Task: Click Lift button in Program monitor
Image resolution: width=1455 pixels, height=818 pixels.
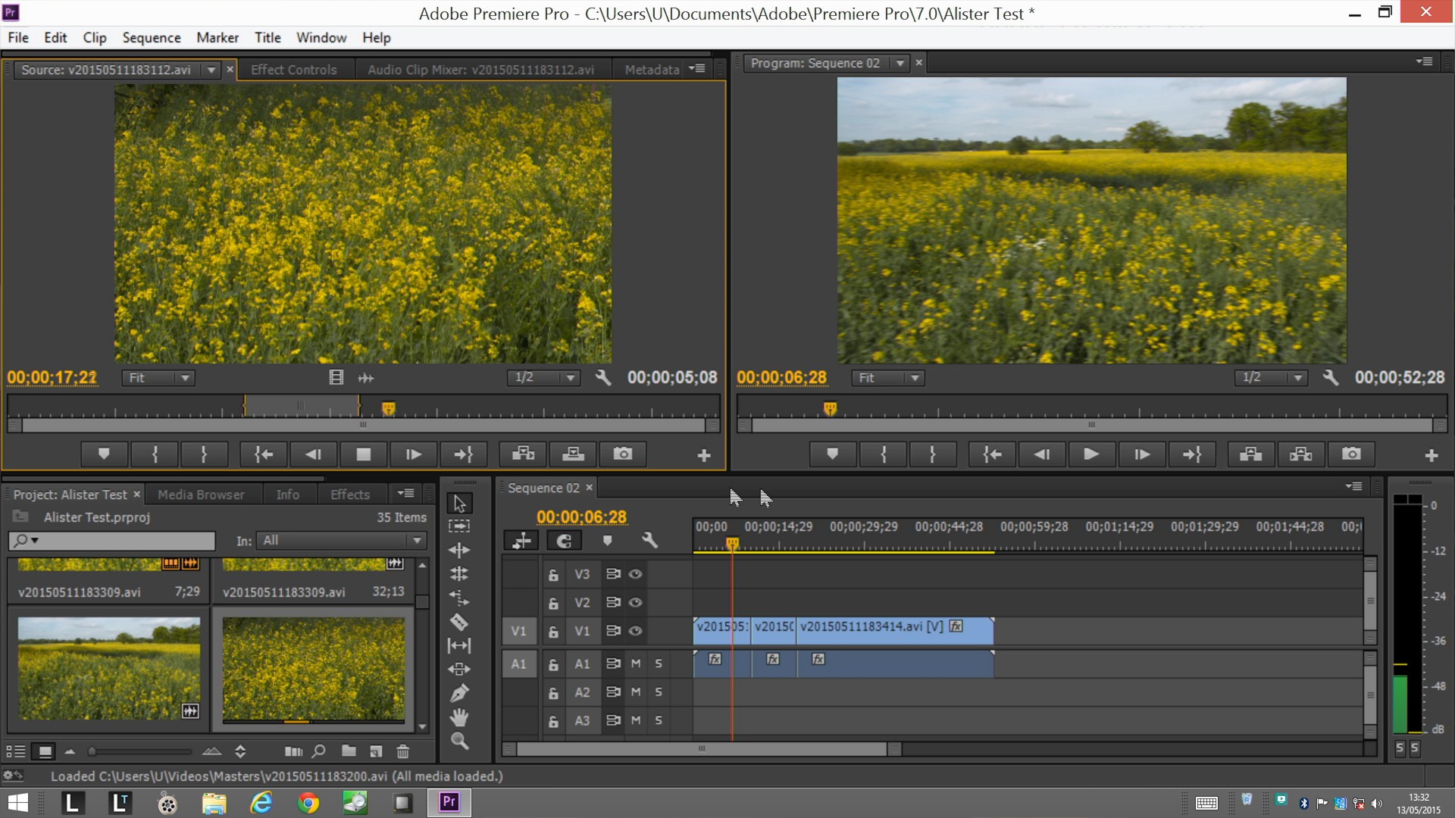Action: 1250,454
